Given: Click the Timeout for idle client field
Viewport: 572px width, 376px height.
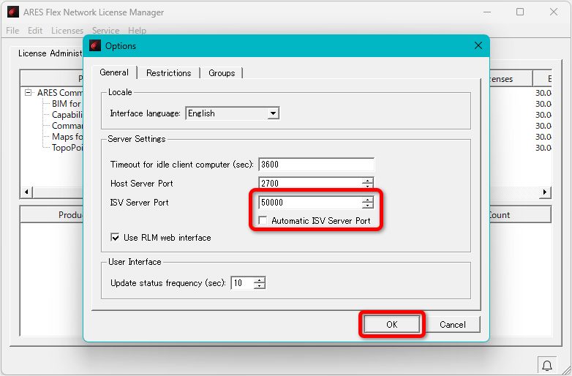Looking at the screenshot, I should click(x=316, y=165).
